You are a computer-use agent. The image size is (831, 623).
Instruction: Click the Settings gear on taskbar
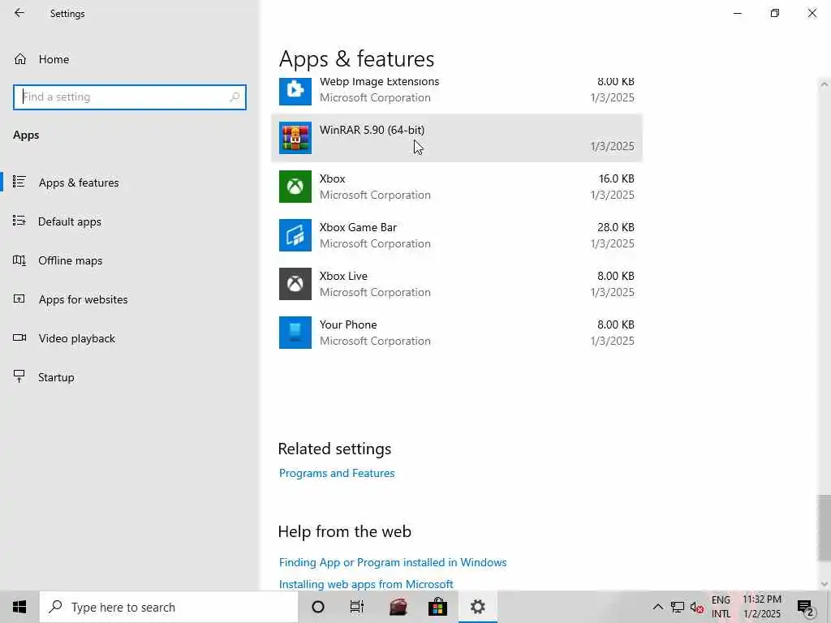477,607
